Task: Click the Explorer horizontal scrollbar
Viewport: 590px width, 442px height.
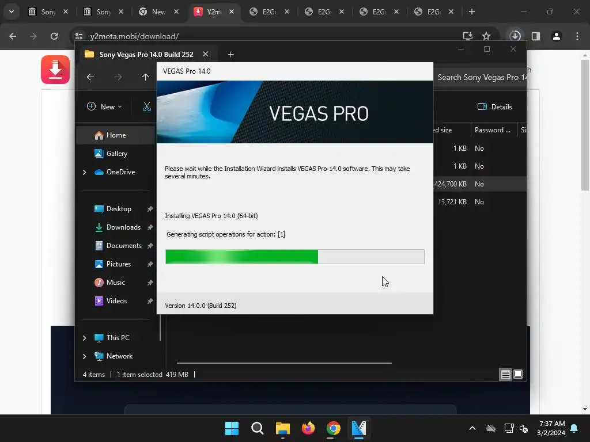Action: click(284, 363)
